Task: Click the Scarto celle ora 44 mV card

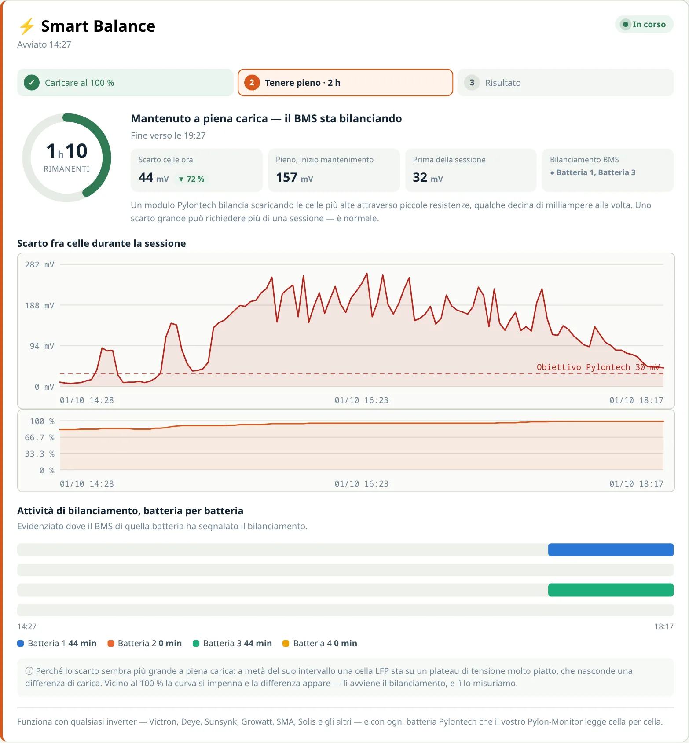Action: (197, 170)
